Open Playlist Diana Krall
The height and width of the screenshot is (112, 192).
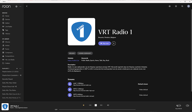(8, 86)
